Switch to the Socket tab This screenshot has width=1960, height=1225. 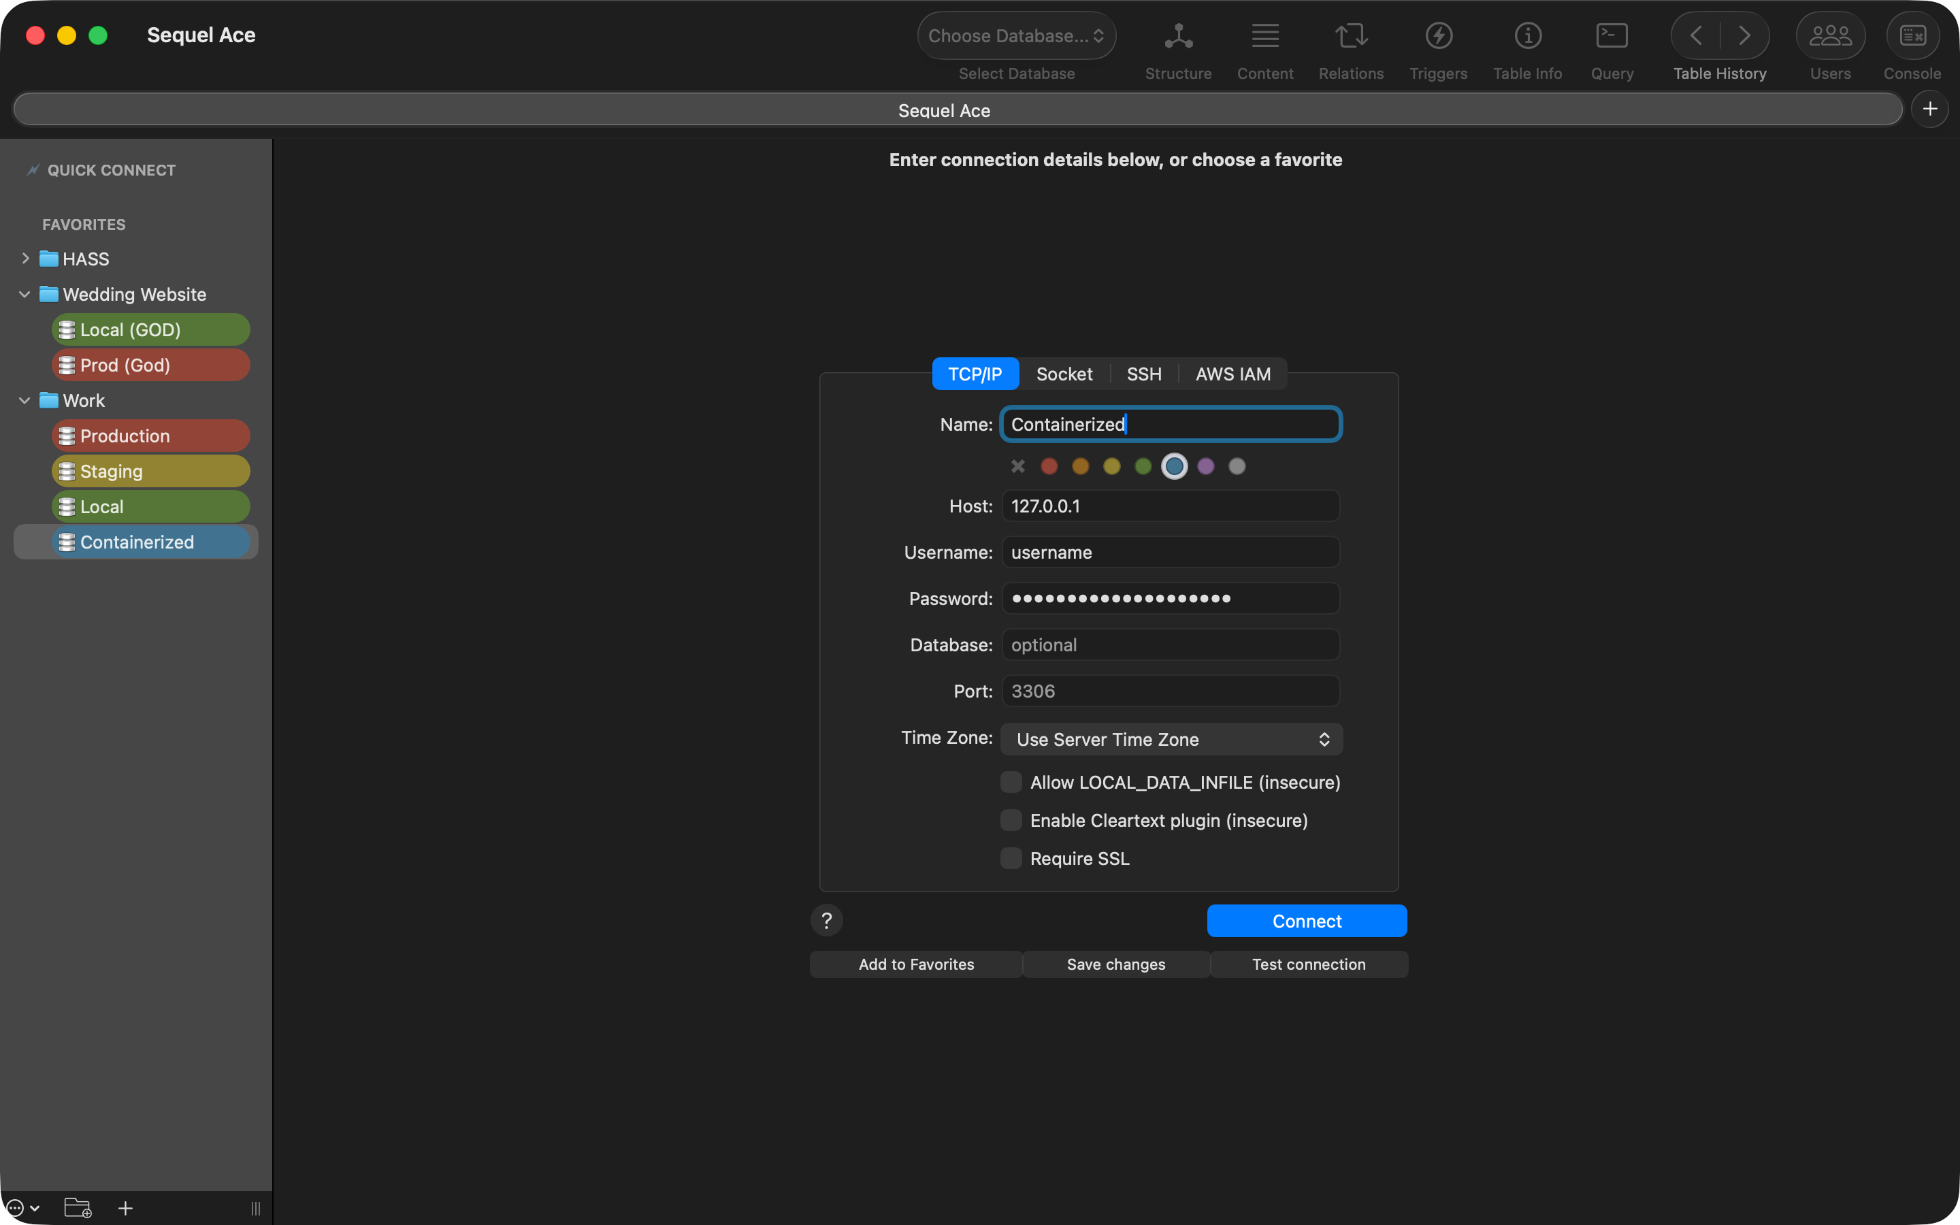(x=1064, y=374)
